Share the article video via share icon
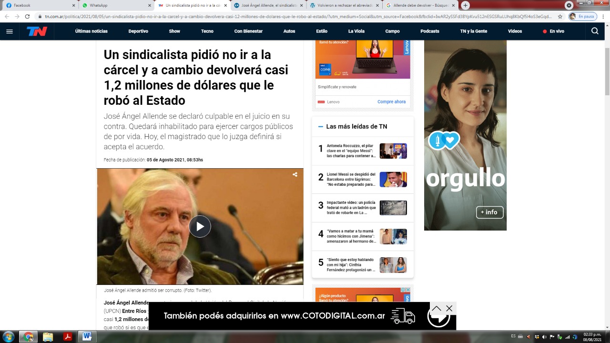The width and height of the screenshot is (610, 343). click(x=295, y=175)
